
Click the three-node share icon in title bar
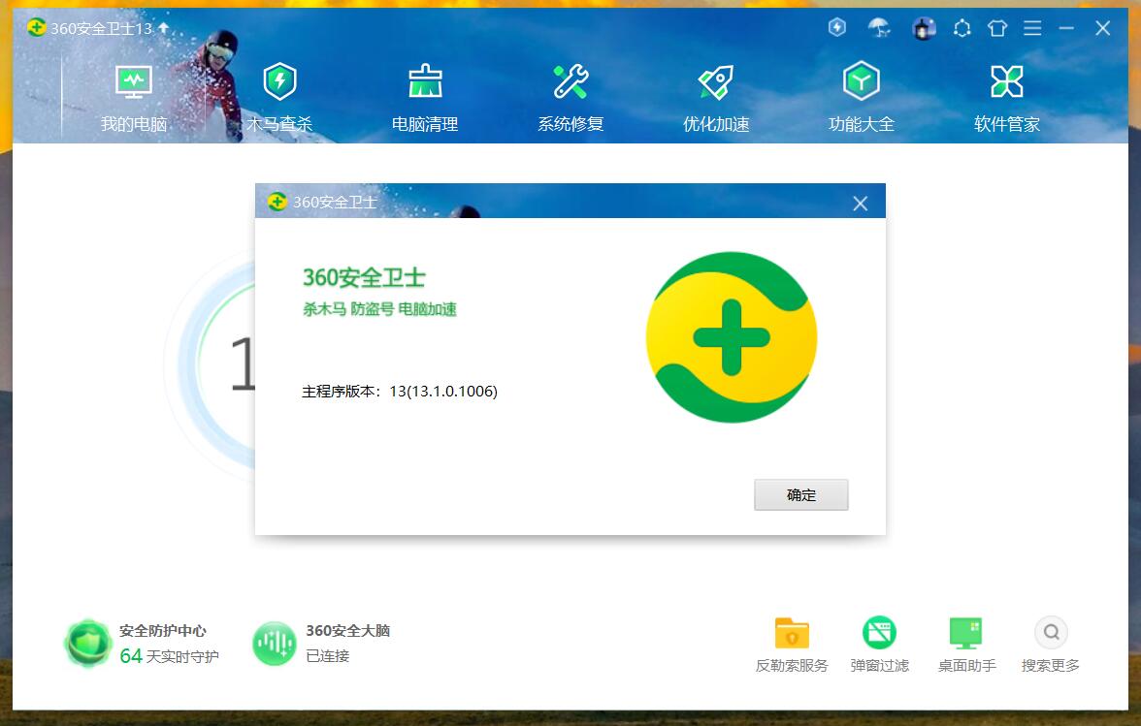(962, 28)
